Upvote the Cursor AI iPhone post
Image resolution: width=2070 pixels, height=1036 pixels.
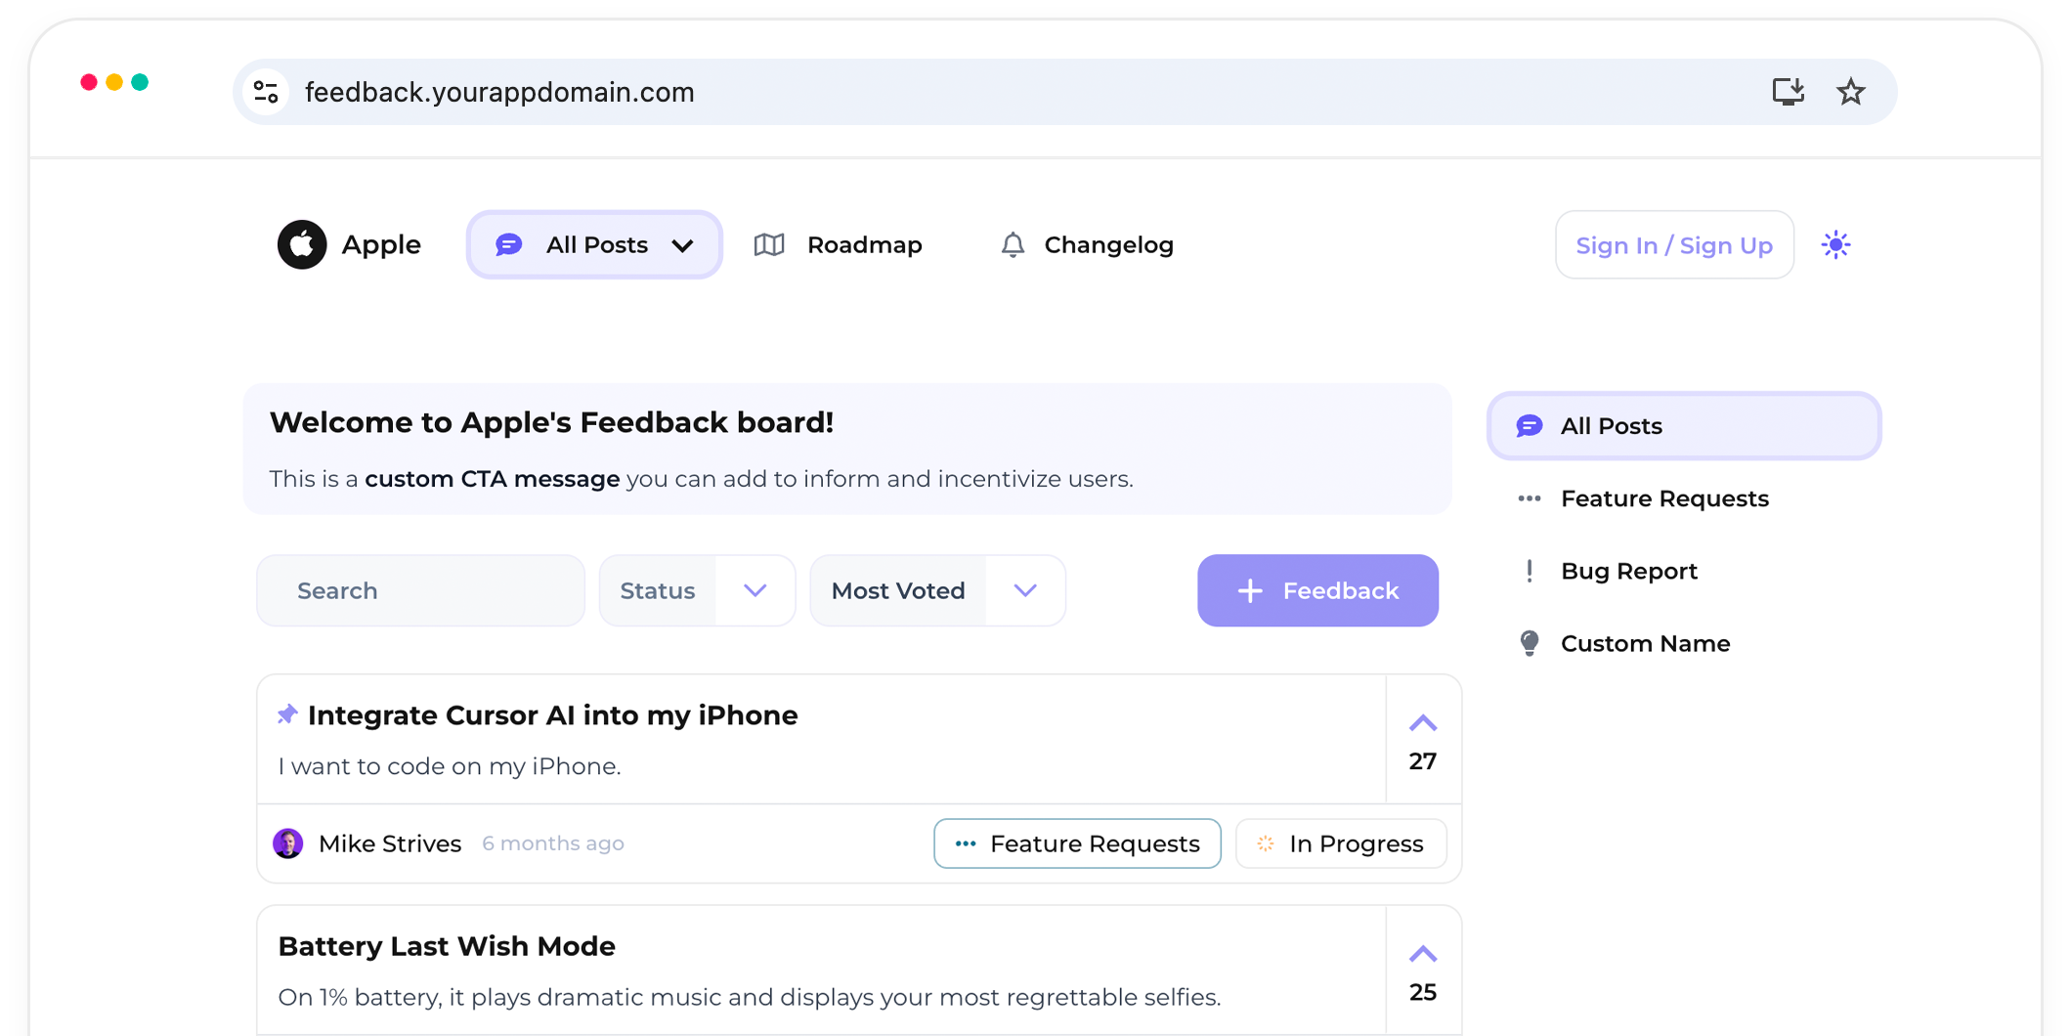pyautogui.click(x=1423, y=724)
